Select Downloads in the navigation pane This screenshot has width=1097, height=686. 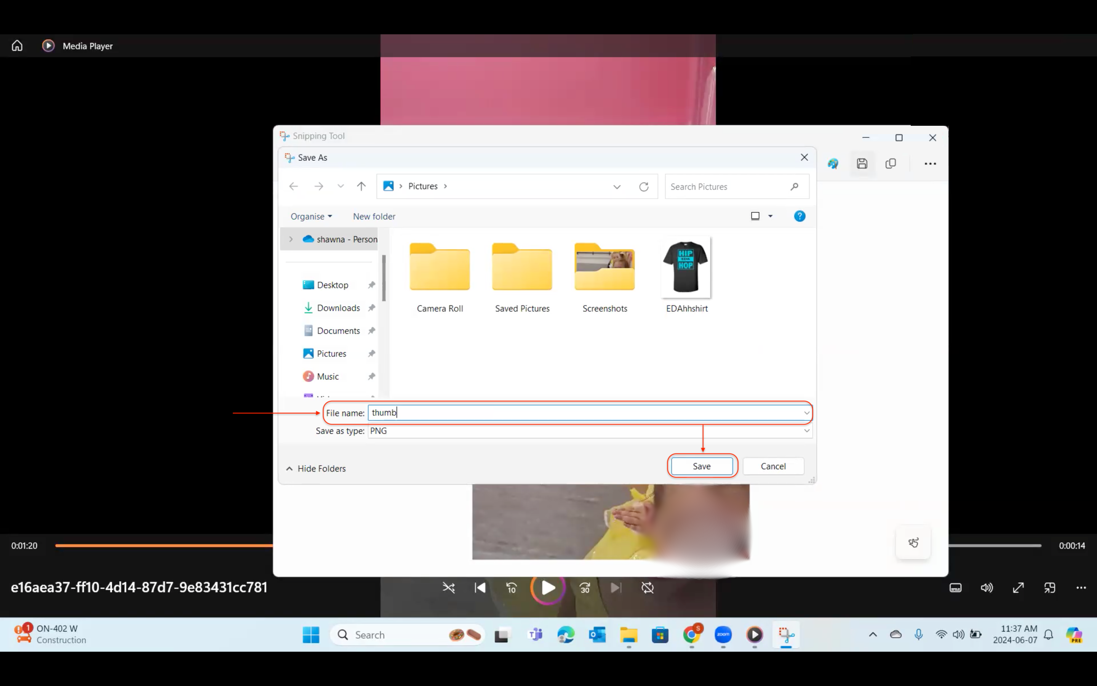338,308
